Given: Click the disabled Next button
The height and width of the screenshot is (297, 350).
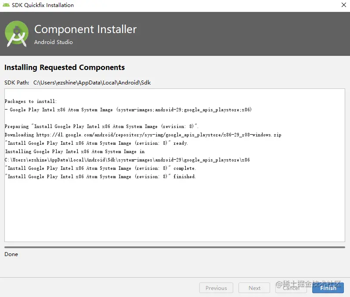Looking at the screenshot, I should point(254,288).
